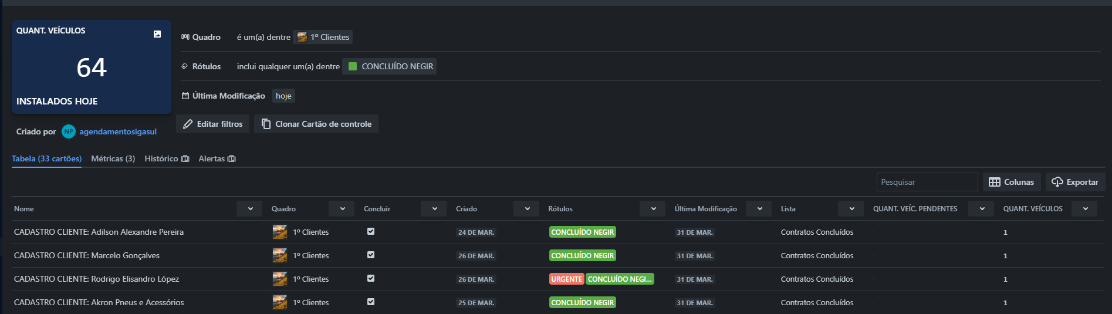1112x314 pixels.
Task: Open the Lista column dropdown
Action: point(851,208)
